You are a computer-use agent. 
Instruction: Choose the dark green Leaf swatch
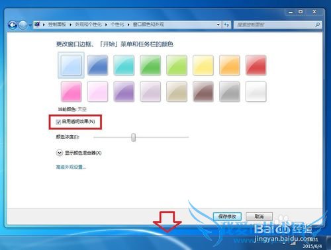point(150,65)
